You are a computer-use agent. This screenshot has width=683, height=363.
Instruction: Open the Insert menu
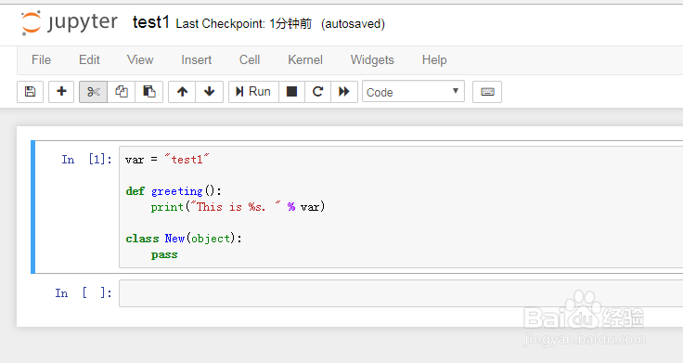[197, 59]
